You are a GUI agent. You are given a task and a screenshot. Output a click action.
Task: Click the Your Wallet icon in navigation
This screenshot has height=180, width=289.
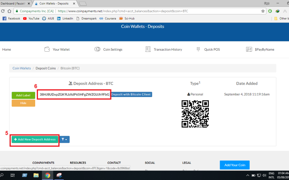click(47, 50)
